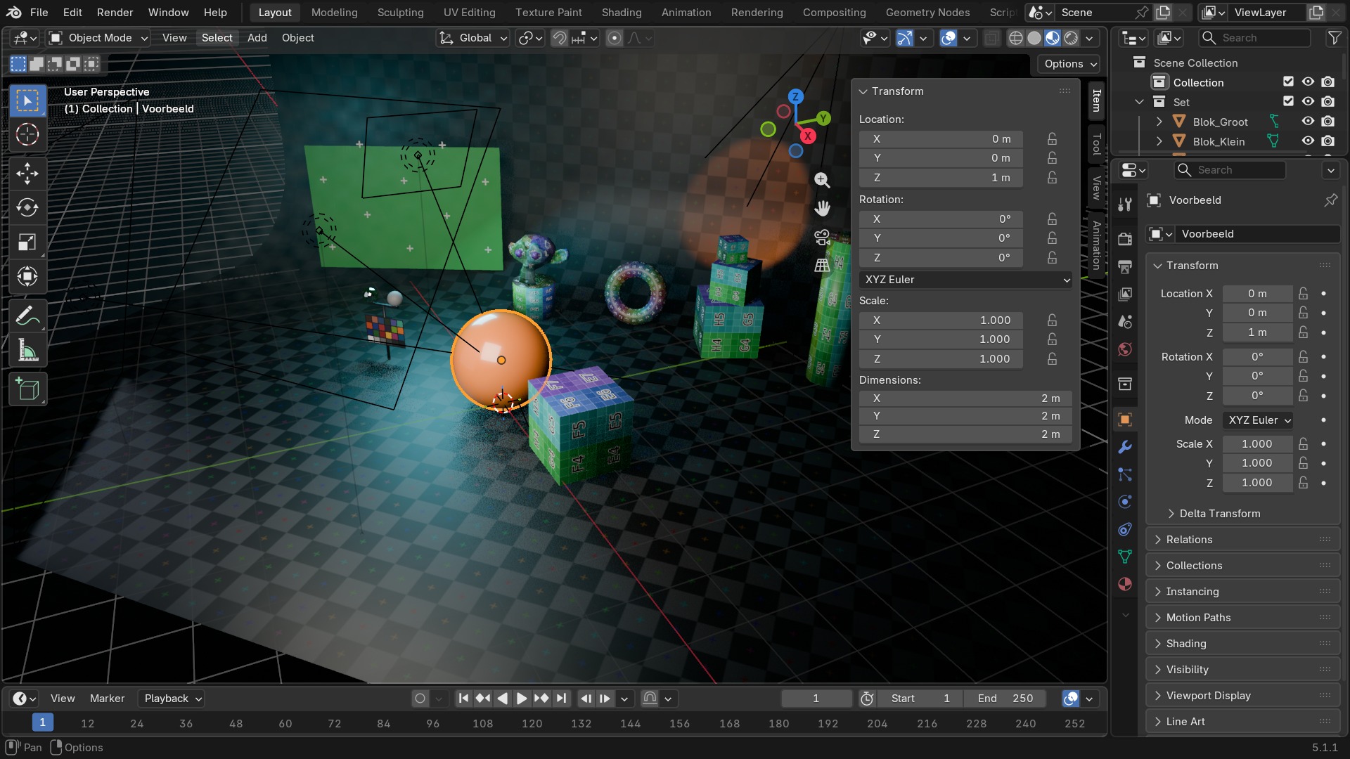Activate the Move tool
The height and width of the screenshot is (759, 1350).
27,173
